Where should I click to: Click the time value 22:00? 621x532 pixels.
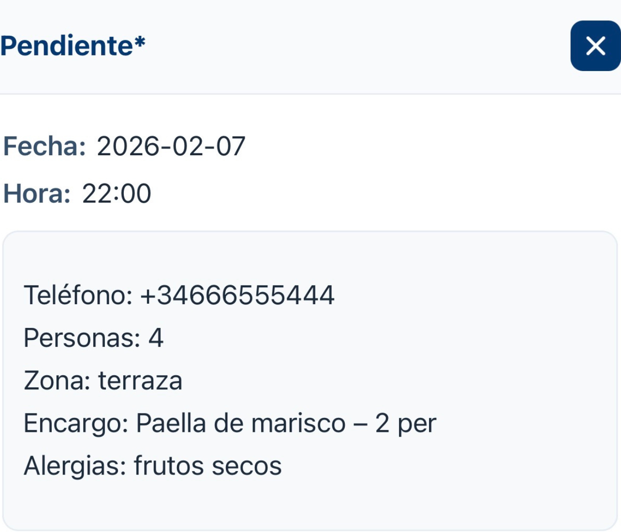[117, 193]
